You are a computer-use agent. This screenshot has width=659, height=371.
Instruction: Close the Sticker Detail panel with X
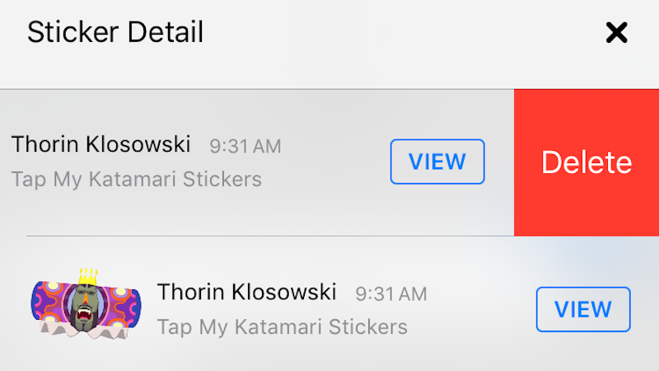[x=616, y=32]
